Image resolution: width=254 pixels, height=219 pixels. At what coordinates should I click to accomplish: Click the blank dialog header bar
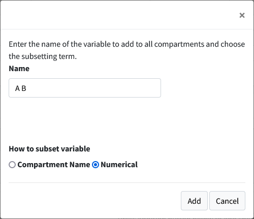118,15
